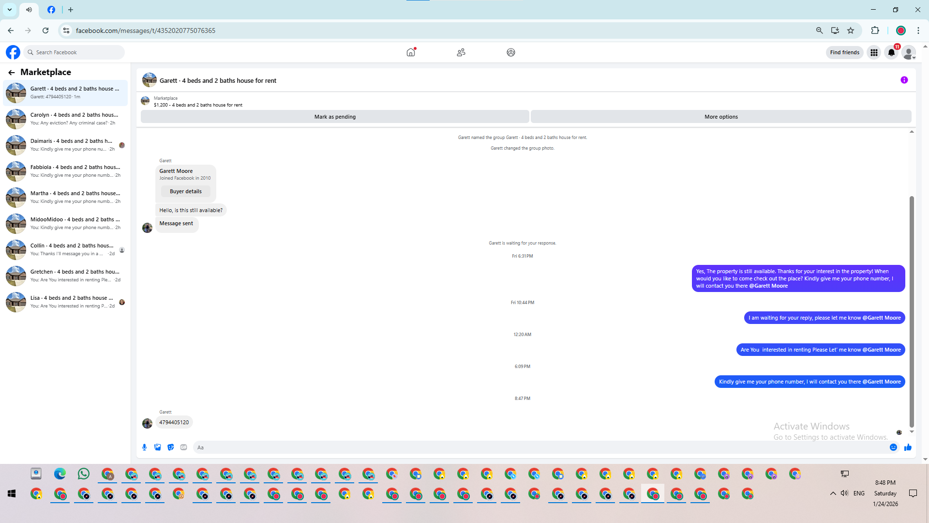The height and width of the screenshot is (523, 929).
Task: Open account profile dropdown menu
Action: (909, 53)
